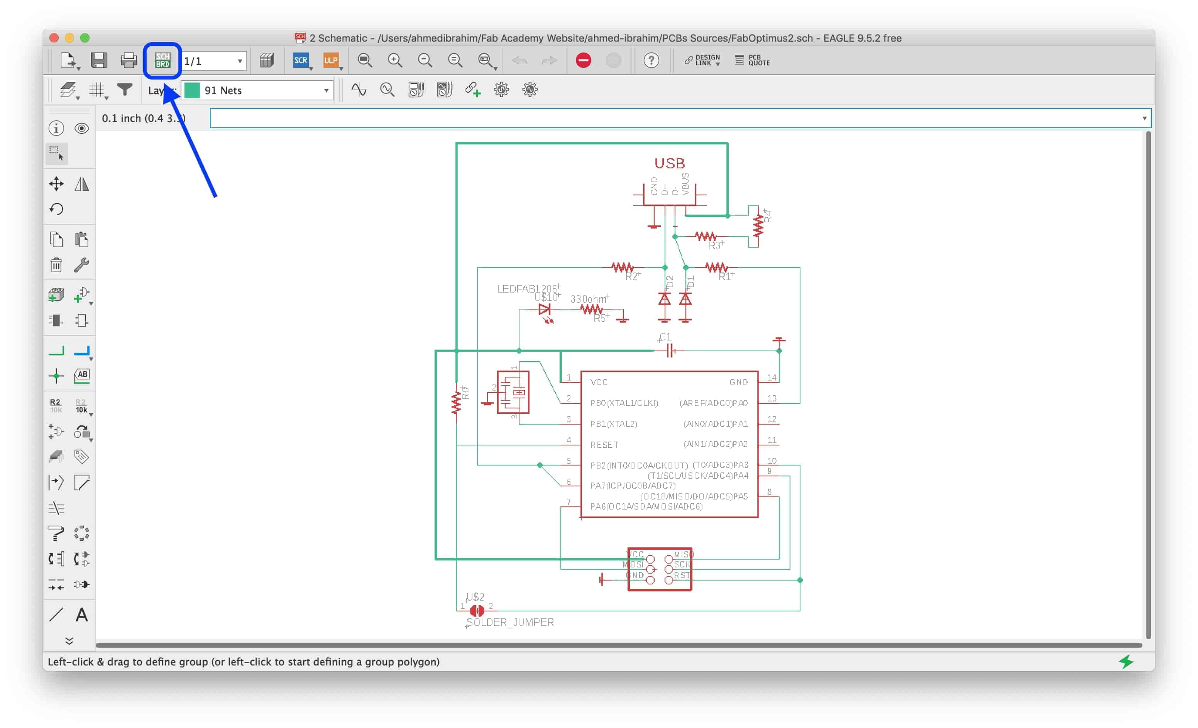1198x728 pixels.
Task: Select the Text A tool
Action: (82, 615)
